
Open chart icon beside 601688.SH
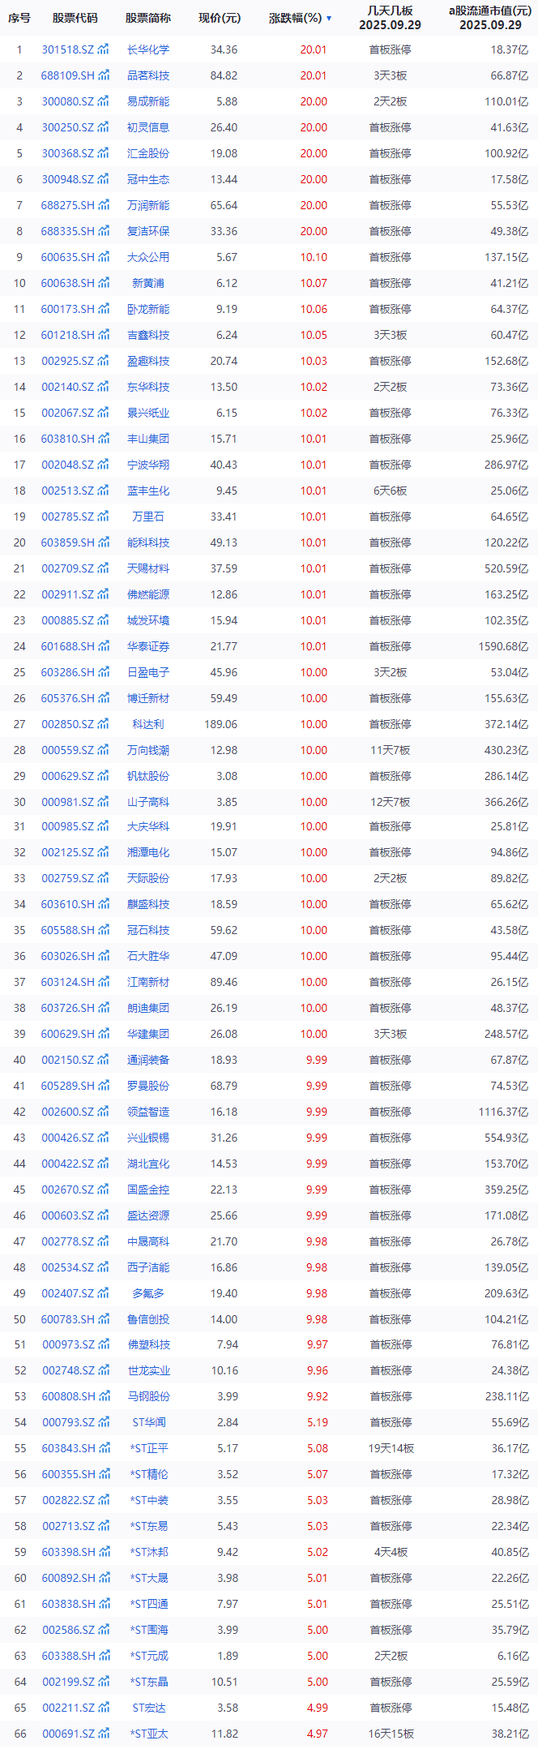click(x=104, y=646)
